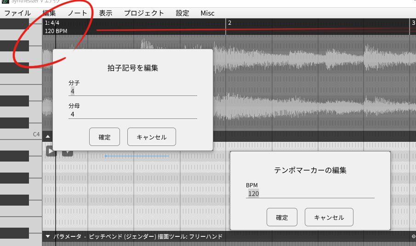Viewport: 416px width, 246px height.
Task: Click the 分母 input field
Action: 133,114
